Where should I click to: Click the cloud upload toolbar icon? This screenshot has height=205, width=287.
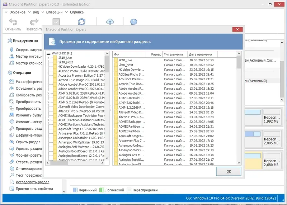(x=110, y=22)
